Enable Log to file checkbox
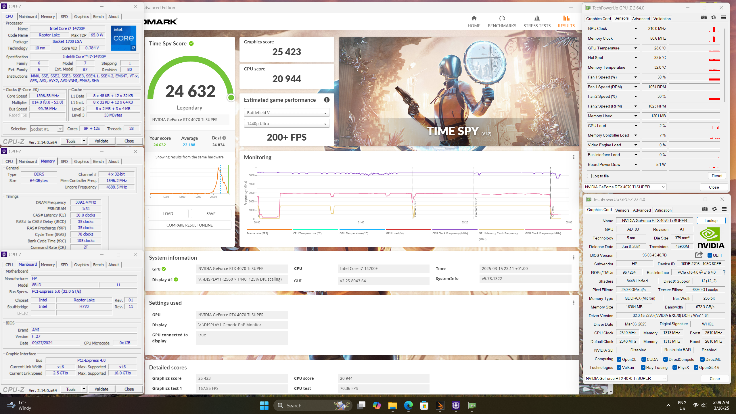736x414 pixels. coord(589,176)
